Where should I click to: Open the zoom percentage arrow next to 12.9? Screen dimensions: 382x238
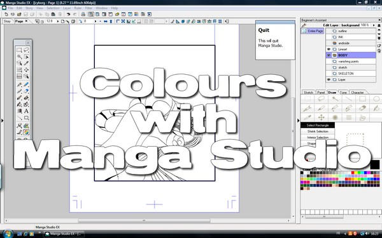58,22
